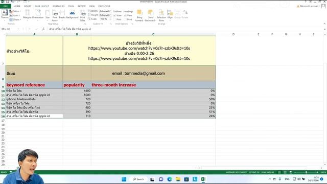Open the page Size options
327x184 pixels.
(x=48, y=14)
